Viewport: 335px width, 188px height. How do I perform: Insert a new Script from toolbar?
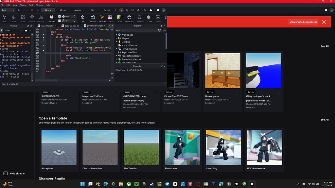(x=119, y=17)
